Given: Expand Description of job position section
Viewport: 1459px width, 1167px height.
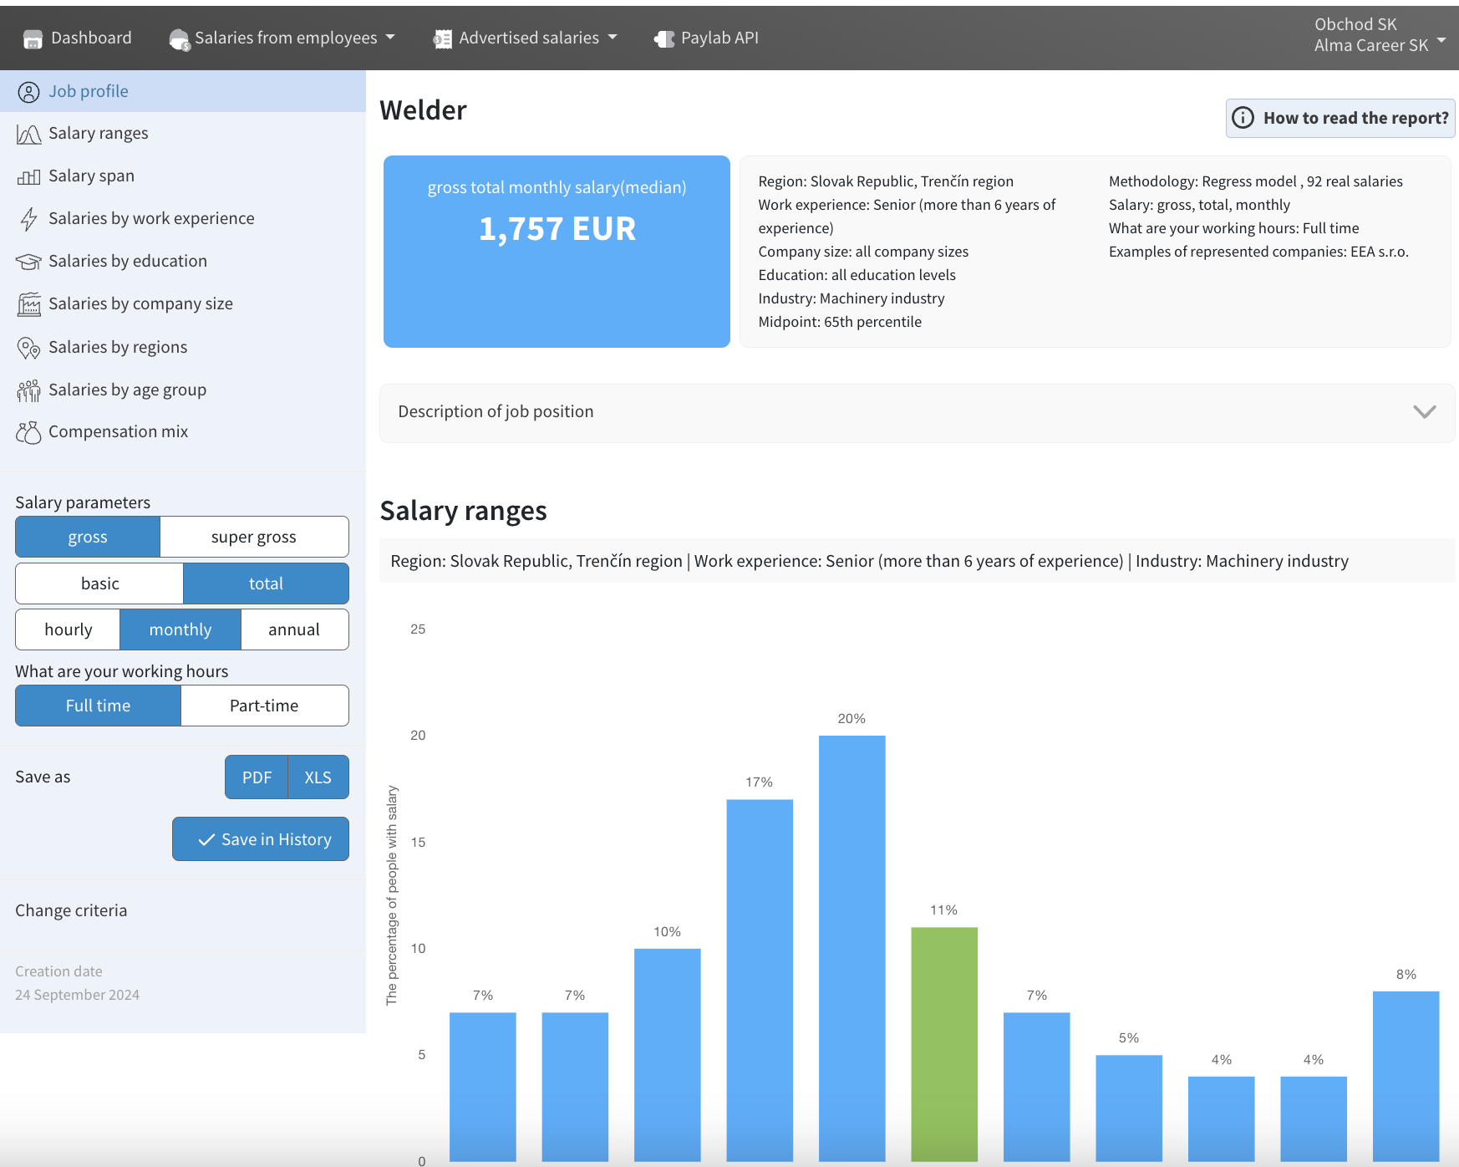Looking at the screenshot, I should point(917,412).
